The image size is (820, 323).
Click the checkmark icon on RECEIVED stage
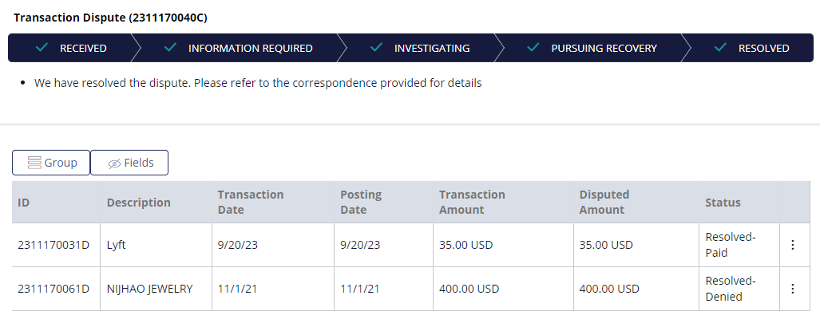click(x=42, y=48)
